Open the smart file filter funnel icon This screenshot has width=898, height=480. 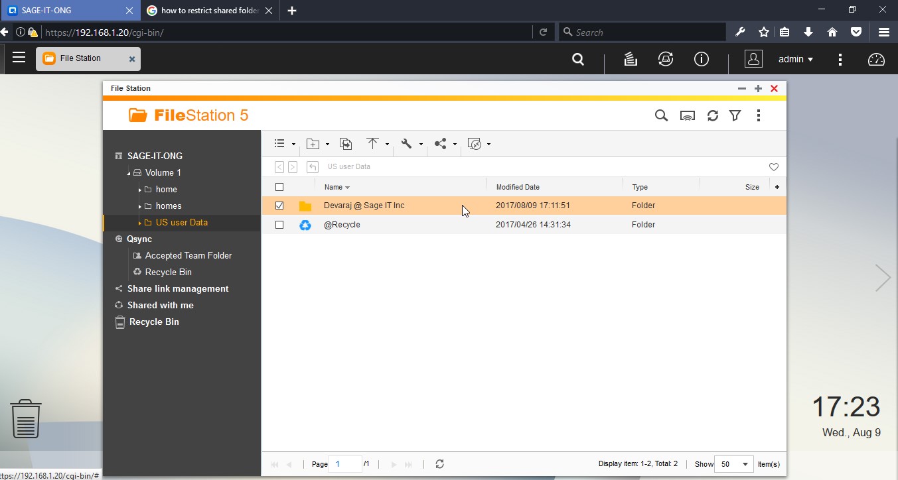735,115
